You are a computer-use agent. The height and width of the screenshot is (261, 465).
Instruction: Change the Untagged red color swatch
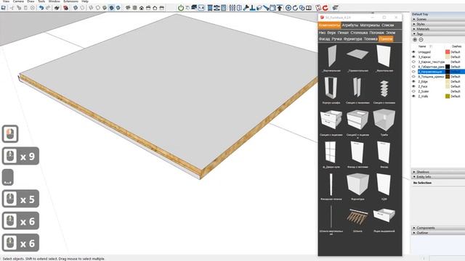click(448, 51)
